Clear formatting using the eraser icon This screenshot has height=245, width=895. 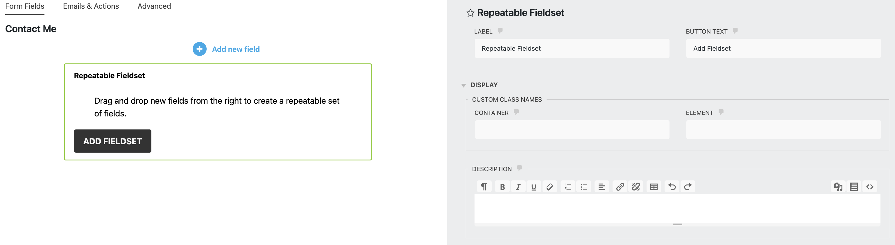point(550,186)
